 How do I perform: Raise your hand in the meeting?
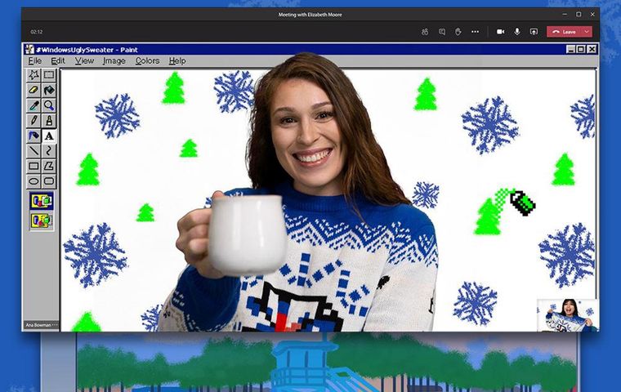458,32
